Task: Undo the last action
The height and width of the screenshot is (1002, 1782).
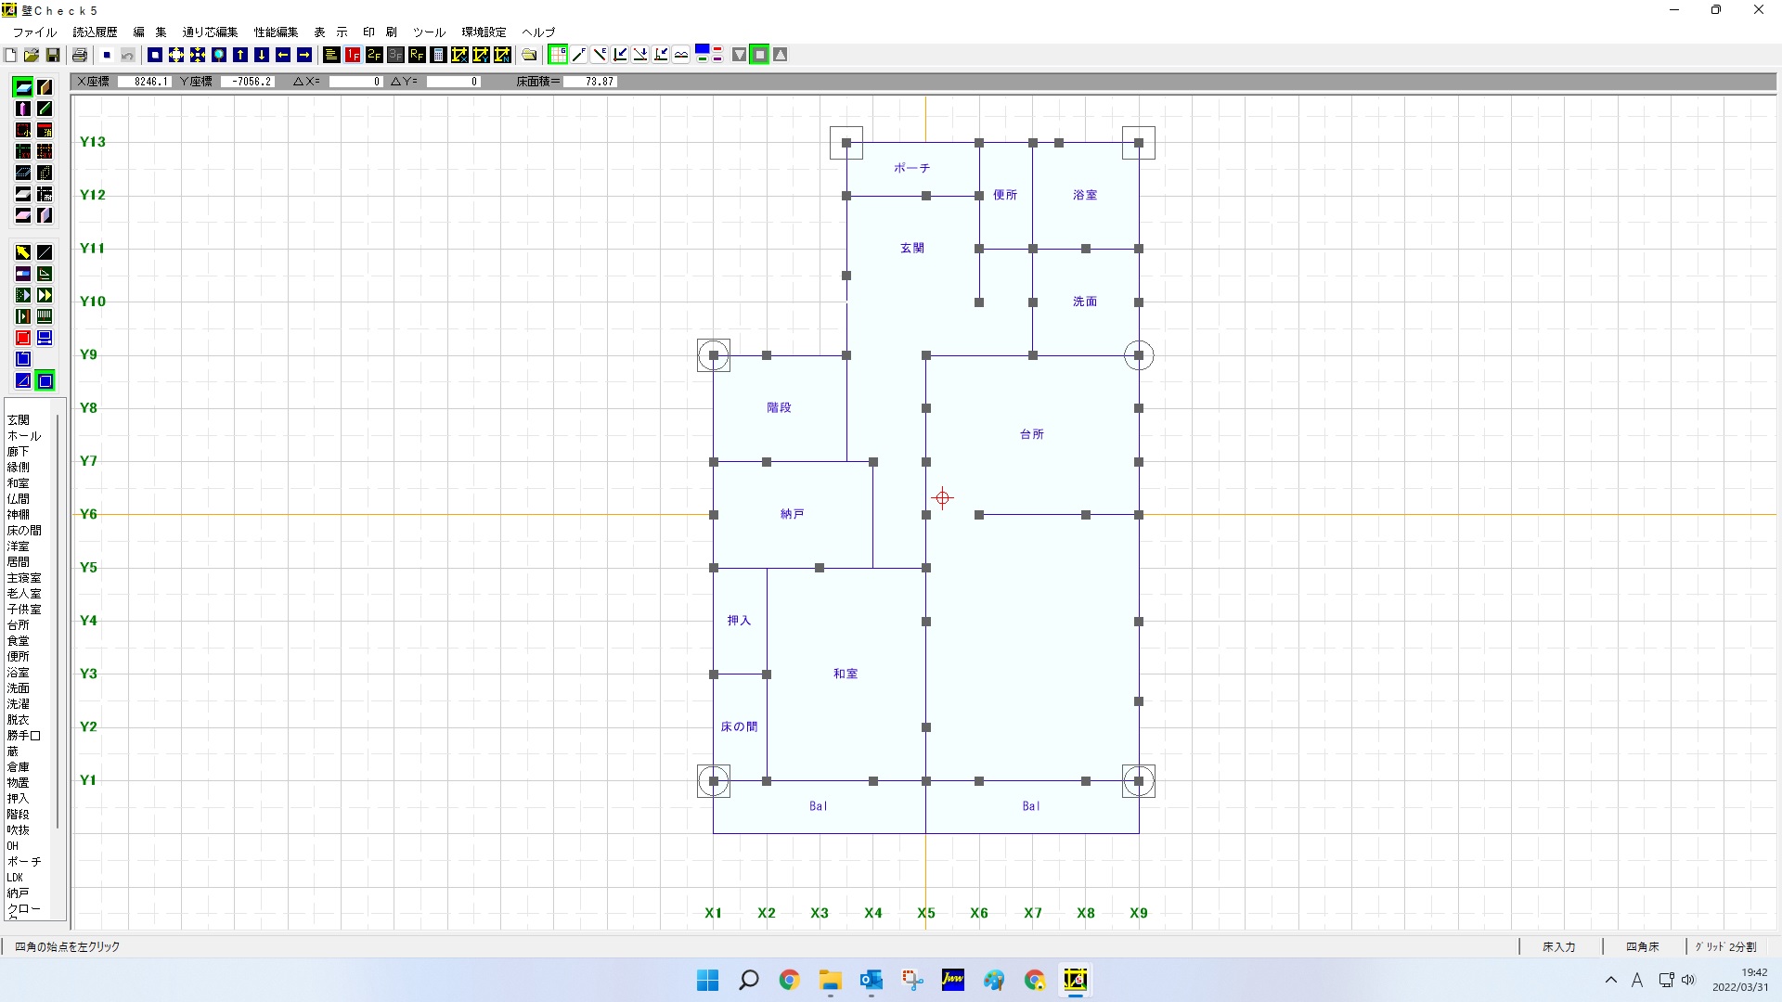Action: 128,55
